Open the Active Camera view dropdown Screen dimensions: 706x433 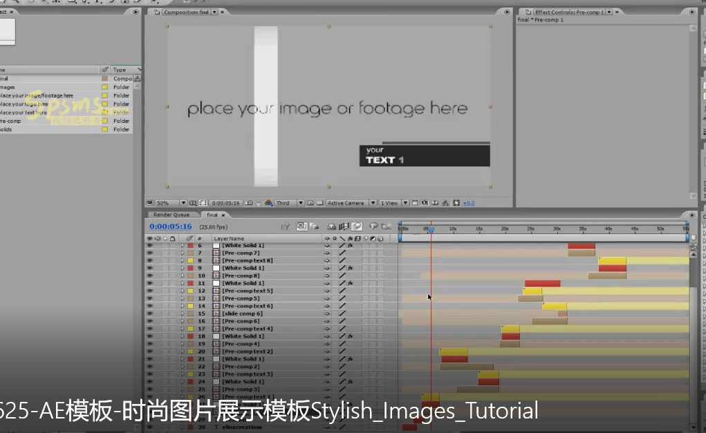click(351, 203)
